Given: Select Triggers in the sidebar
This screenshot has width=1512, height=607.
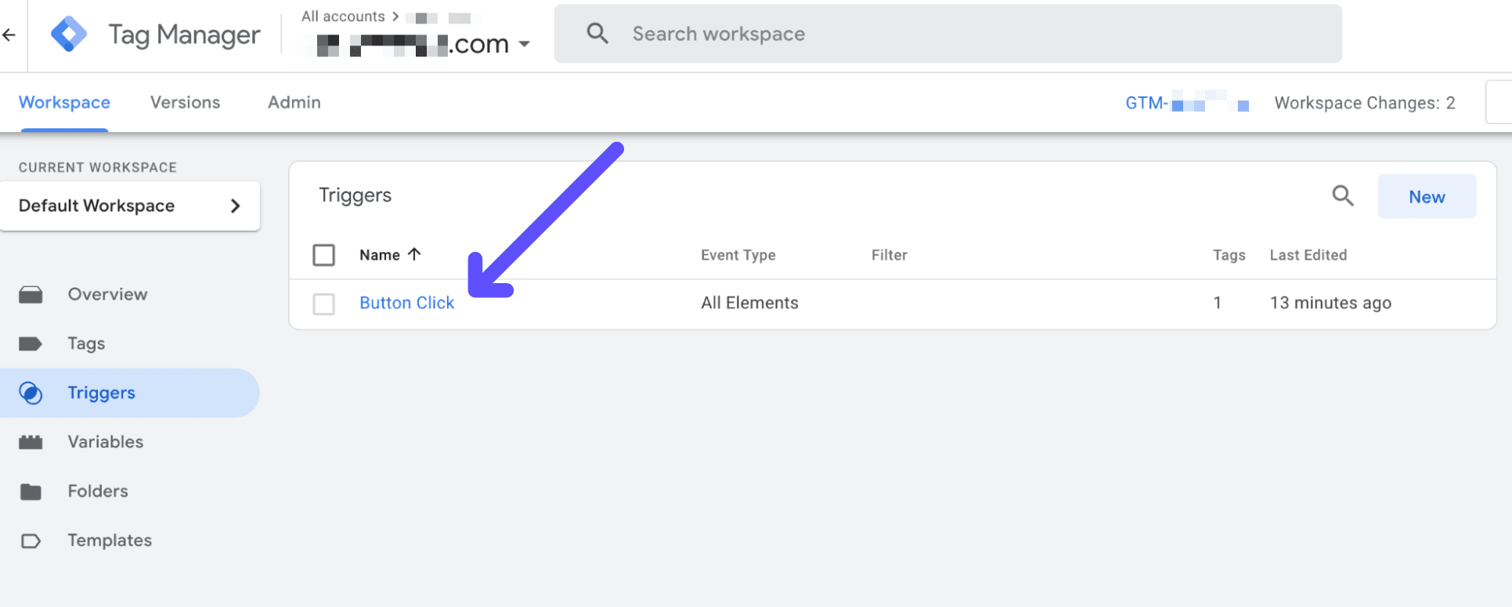Looking at the screenshot, I should pyautogui.click(x=101, y=393).
